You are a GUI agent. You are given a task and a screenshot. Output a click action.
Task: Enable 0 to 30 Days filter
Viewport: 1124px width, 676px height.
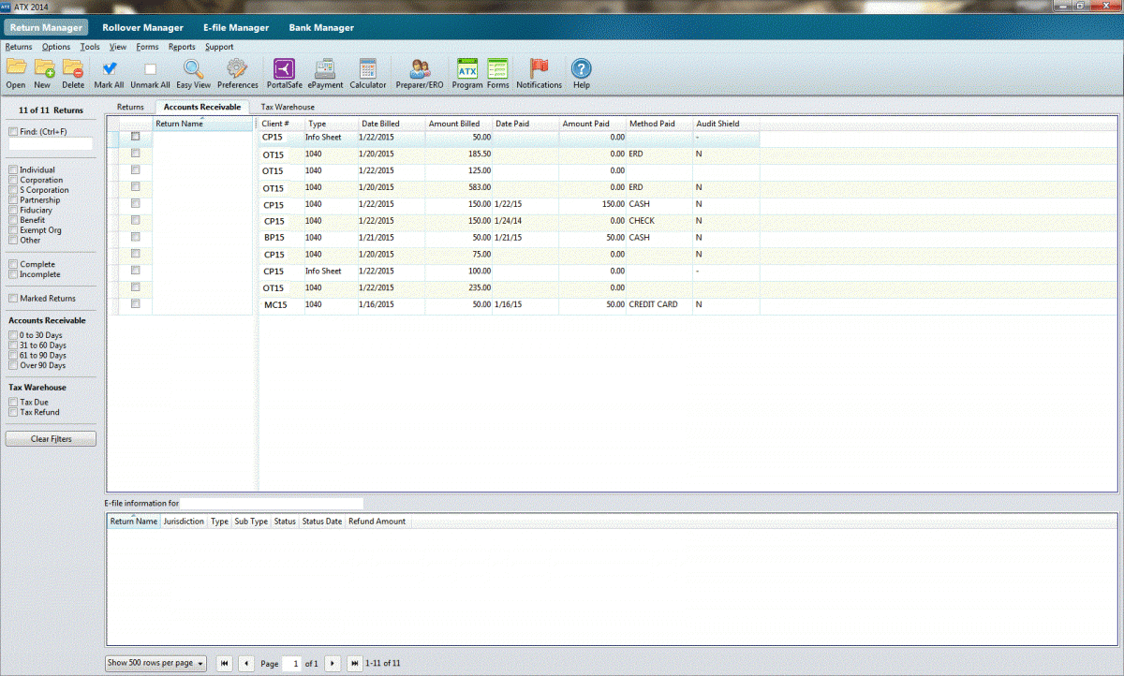point(12,335)
